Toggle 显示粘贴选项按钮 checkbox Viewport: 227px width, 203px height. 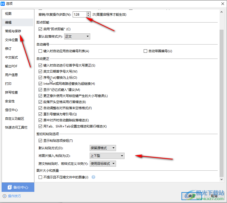(40, 141)
